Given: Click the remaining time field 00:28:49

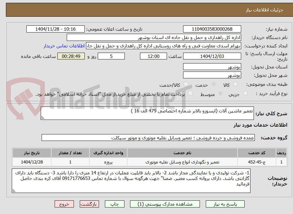Looking at the screenshot, I should click(71, 56).
